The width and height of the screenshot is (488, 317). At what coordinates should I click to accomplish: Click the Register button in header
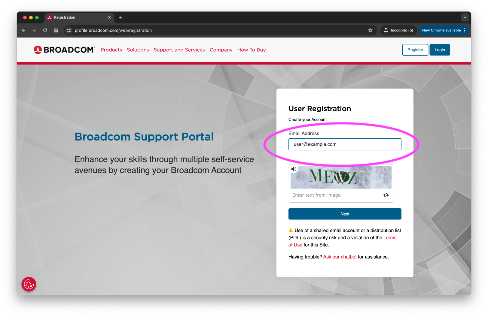tap(415, 50)
